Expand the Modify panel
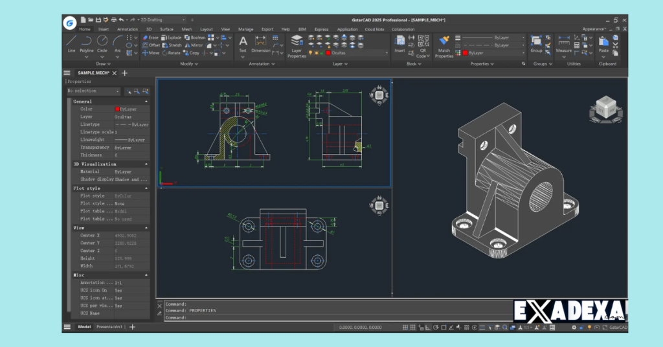The height and width of the screenshot is (347, 663). click(x=189, y=64)
